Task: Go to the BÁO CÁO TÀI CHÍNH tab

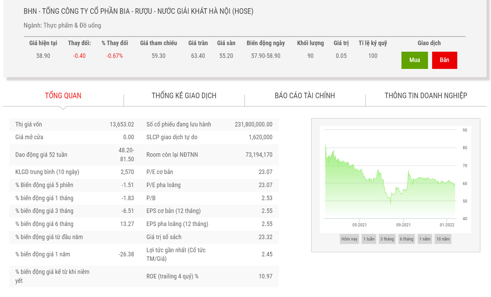Action: pos(305,96)
